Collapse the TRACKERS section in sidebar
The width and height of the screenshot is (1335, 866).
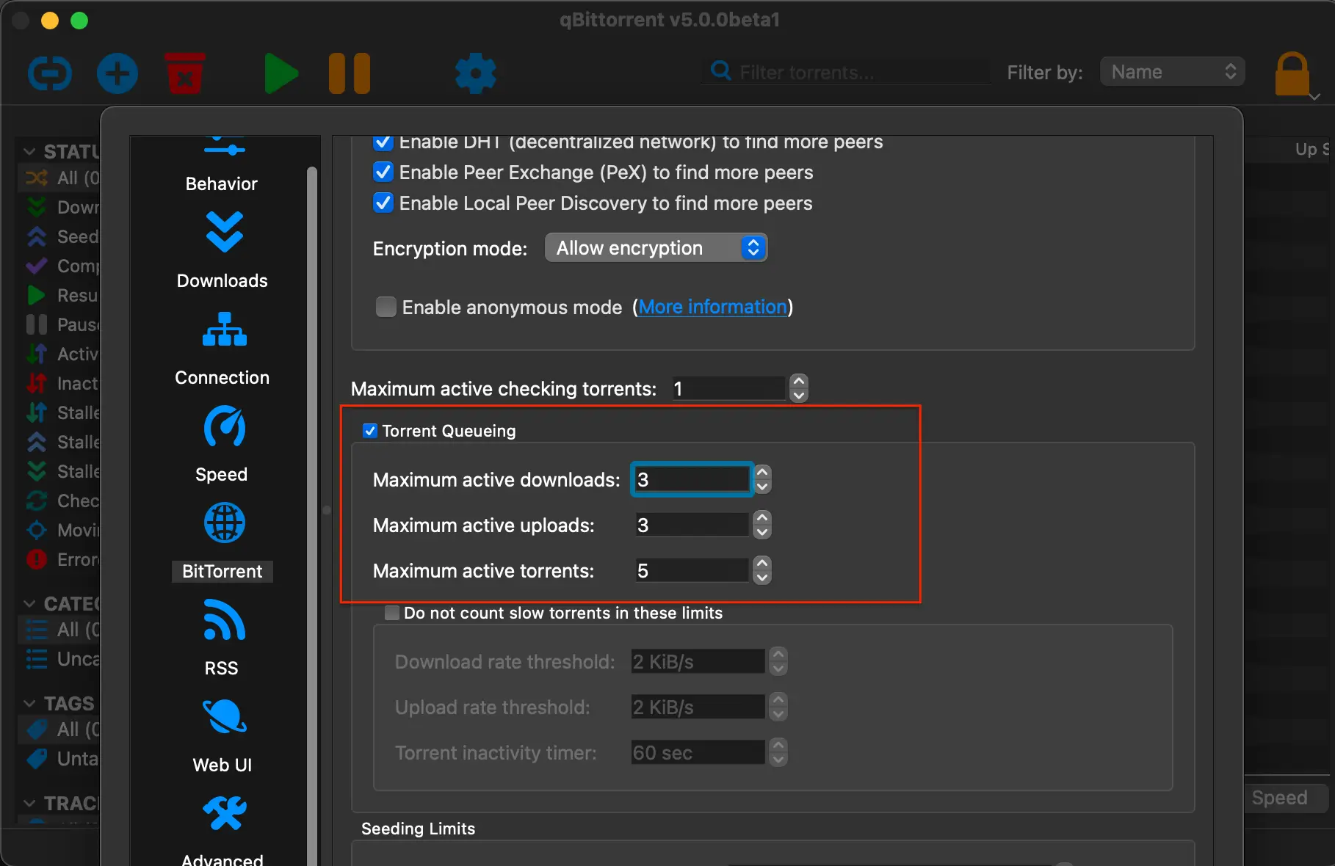coord(29,804)
